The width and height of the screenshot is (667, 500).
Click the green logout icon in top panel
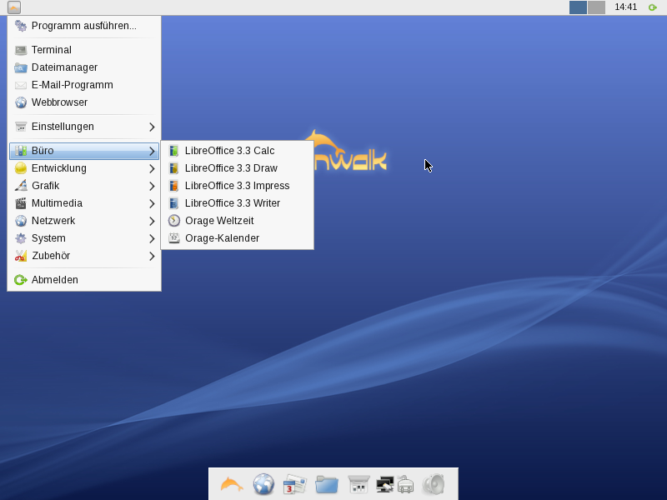(x=653, y=7)
